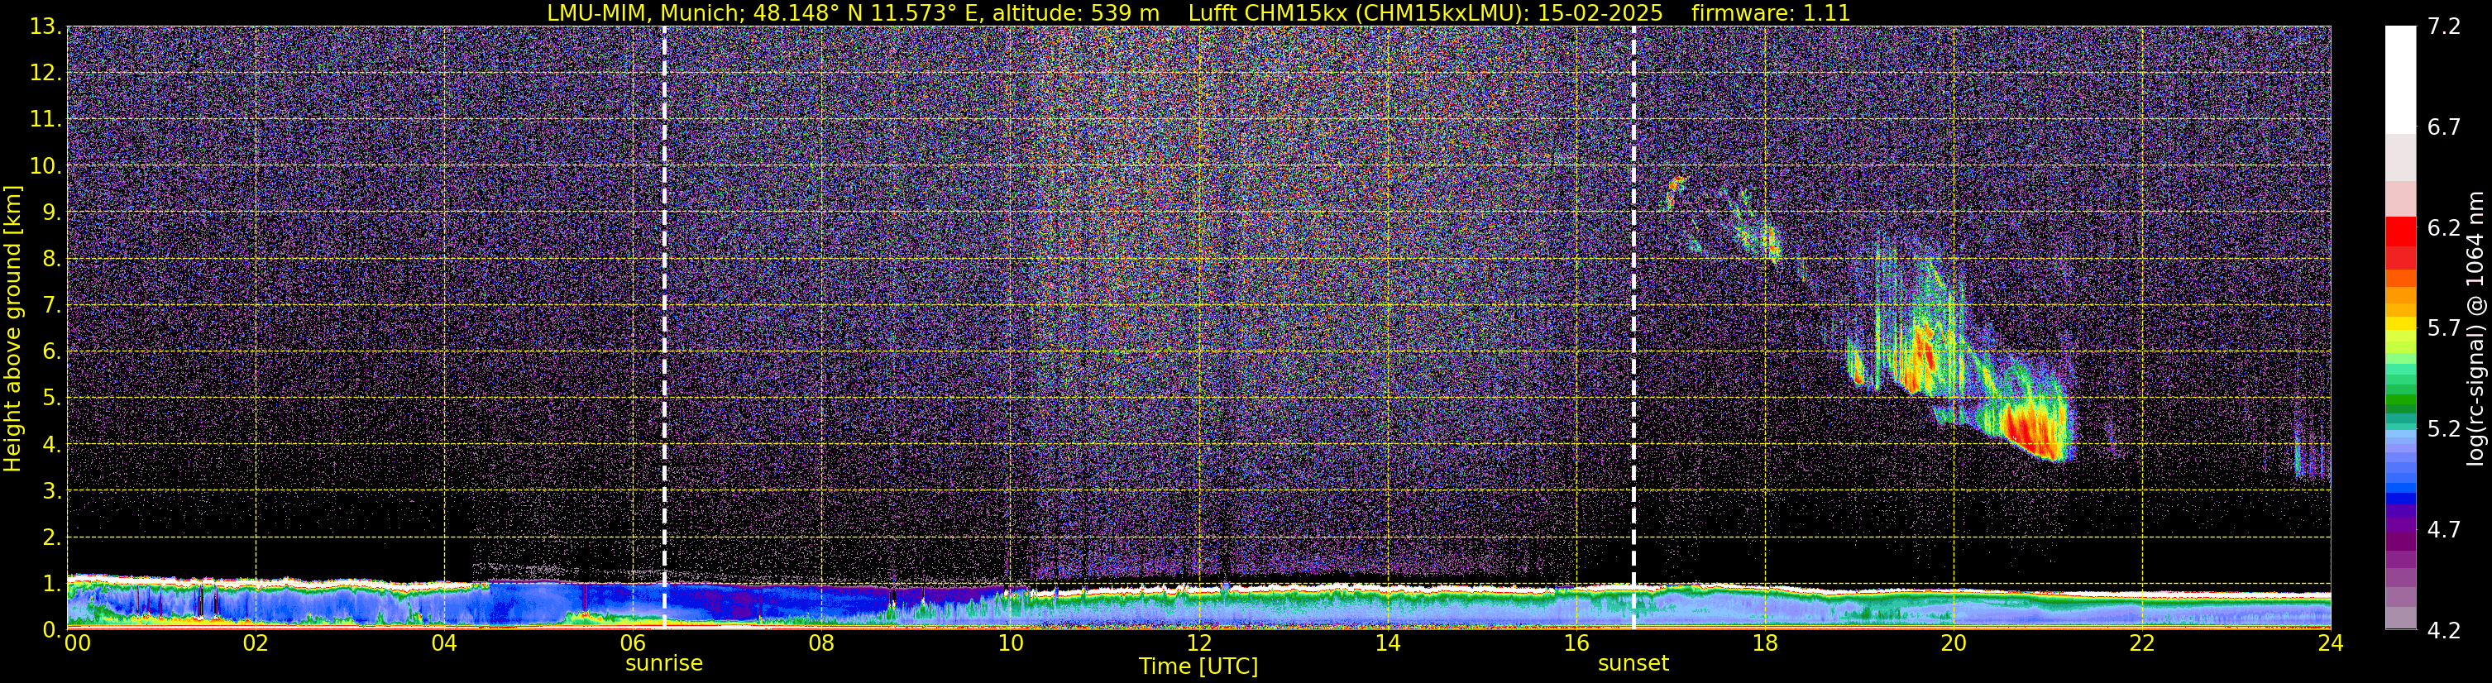Click the 4.7 colorbar tick label
This screenshot has width=2492, height=683.
click(2444, 530)
